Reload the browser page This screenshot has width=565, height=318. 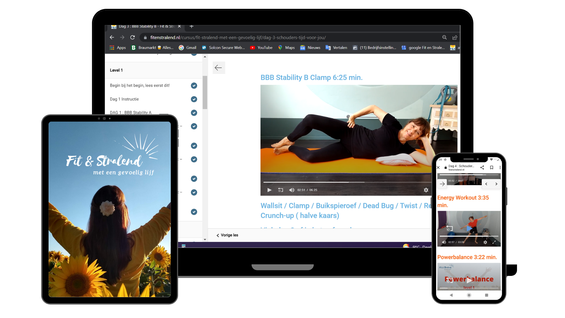[x=132, y=37]
